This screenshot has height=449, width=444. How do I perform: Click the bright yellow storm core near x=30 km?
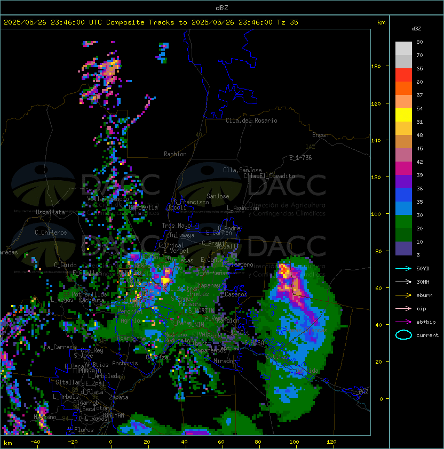coord(165,279)
